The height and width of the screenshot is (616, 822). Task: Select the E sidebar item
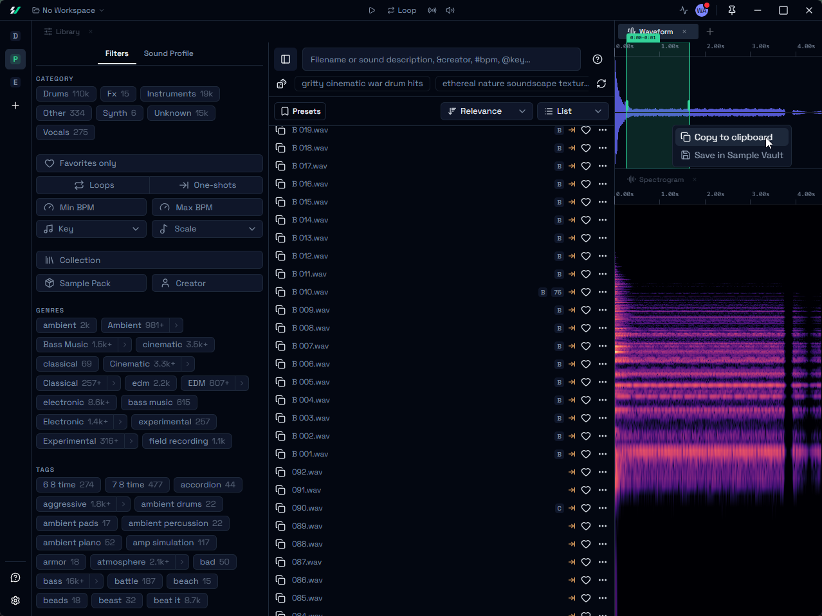point(15,82)
